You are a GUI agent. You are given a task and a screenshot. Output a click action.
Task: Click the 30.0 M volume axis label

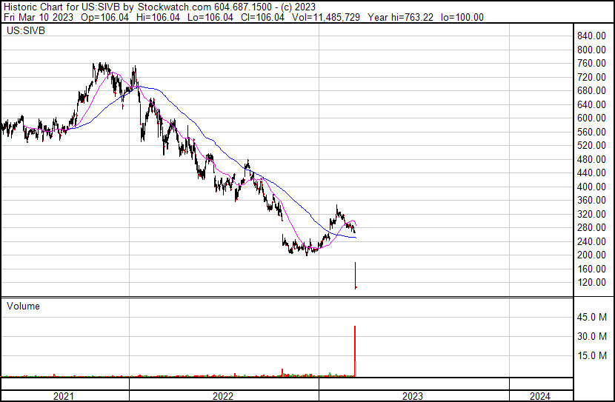tap(592, 336)
